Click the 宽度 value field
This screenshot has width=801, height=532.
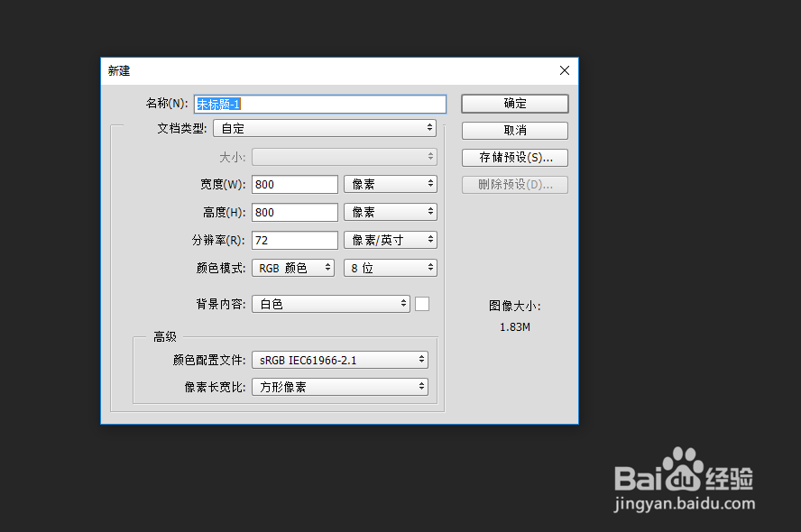(x=295, y=184)
